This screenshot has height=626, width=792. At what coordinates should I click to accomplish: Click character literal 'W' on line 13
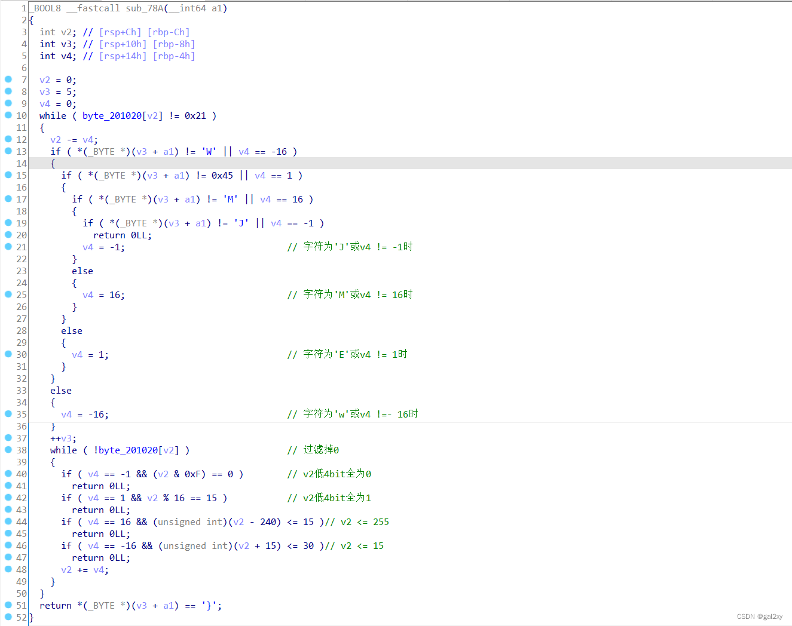pyautogui.click(x=209, y=152)
